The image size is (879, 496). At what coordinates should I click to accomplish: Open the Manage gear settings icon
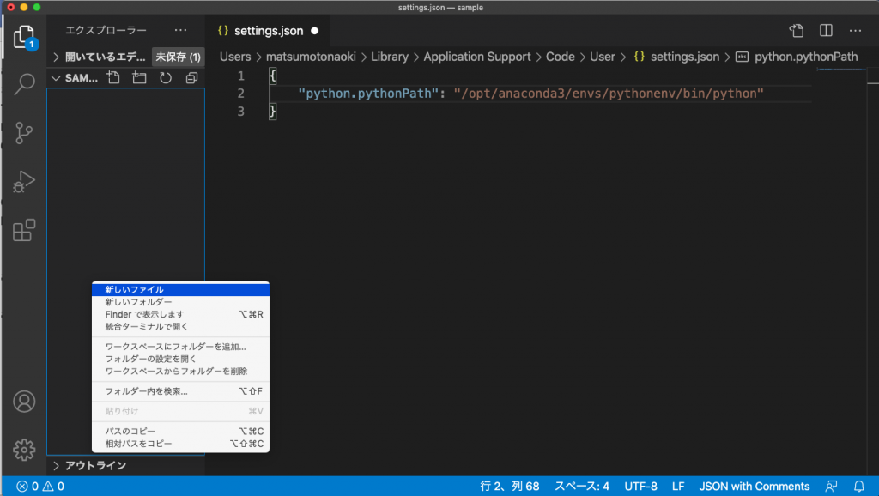click(24, 449)
